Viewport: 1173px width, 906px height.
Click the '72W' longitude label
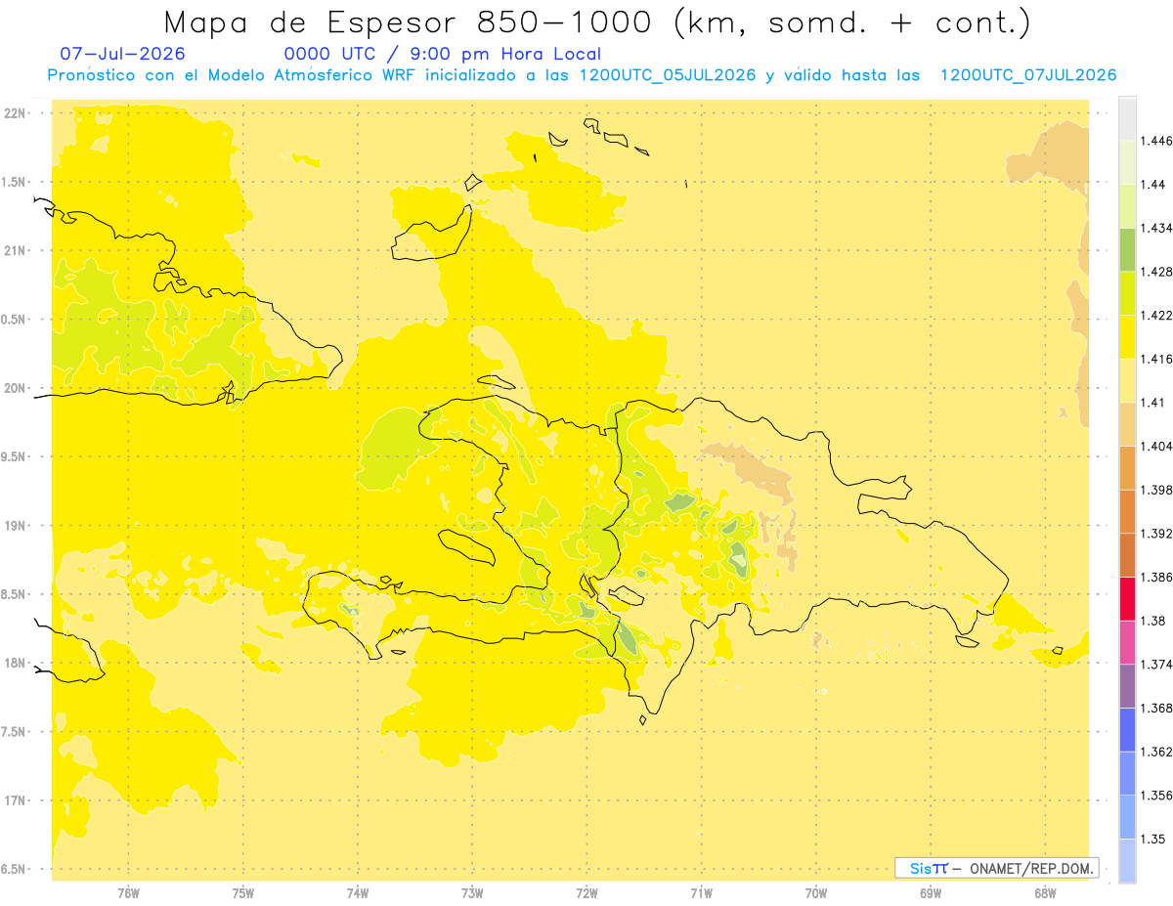(587, 893)
